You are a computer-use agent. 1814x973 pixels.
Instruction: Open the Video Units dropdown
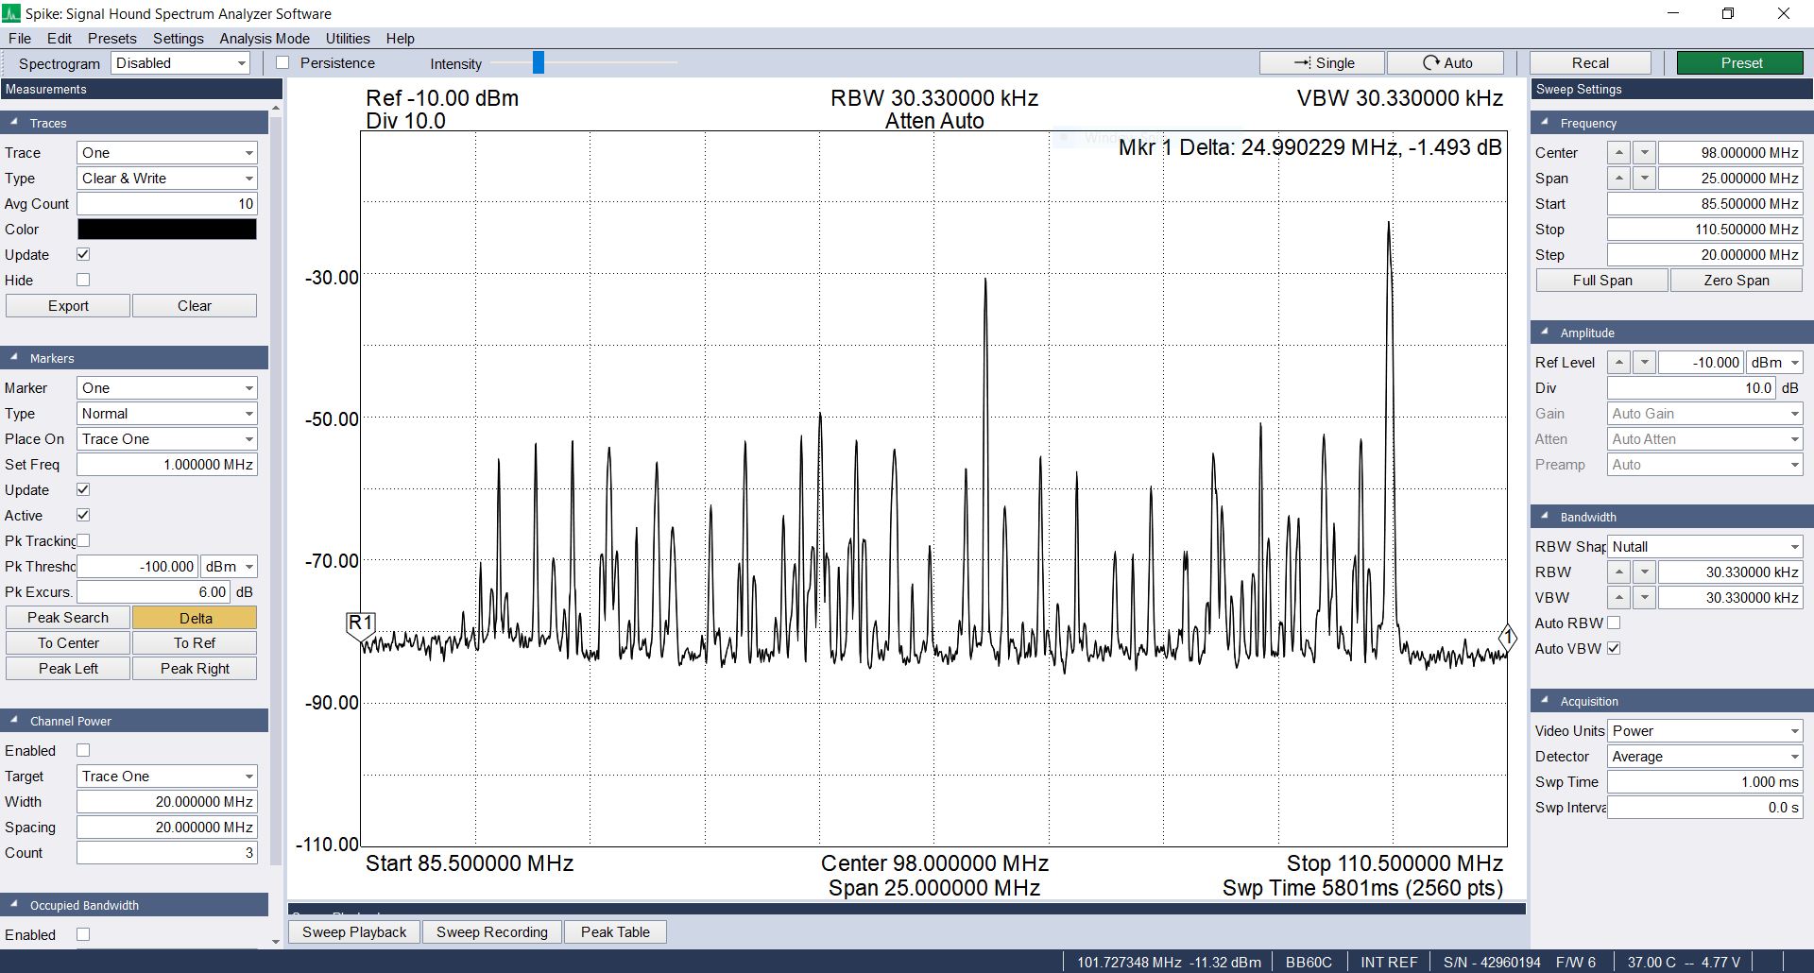tap(1705, 730)
